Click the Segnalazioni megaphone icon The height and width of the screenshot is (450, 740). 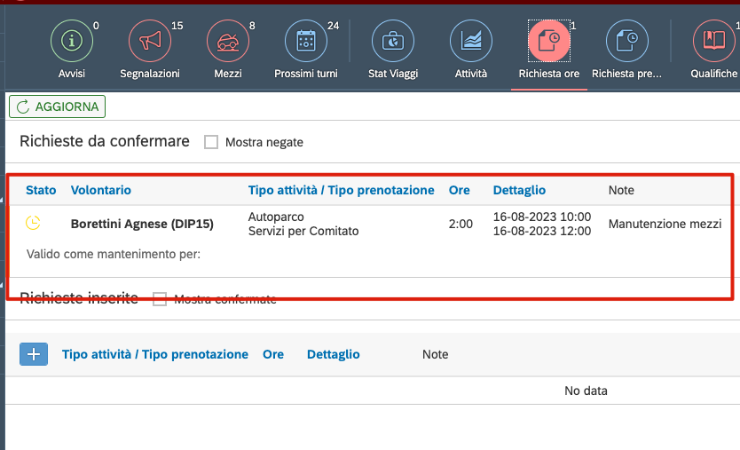[x=150, y=41]
